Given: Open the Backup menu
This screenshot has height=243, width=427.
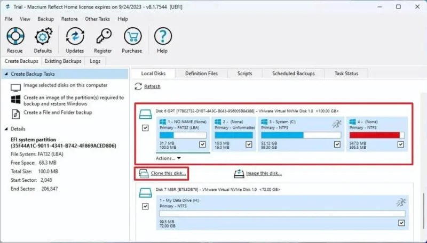Looking at the screenshot, I should 46,19.
